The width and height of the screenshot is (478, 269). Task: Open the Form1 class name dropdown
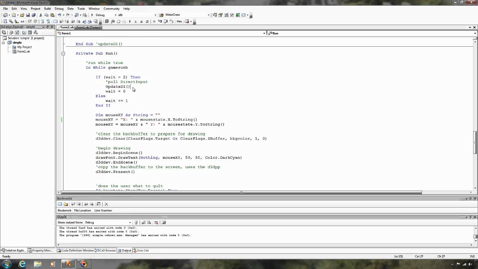coord(264,33)
